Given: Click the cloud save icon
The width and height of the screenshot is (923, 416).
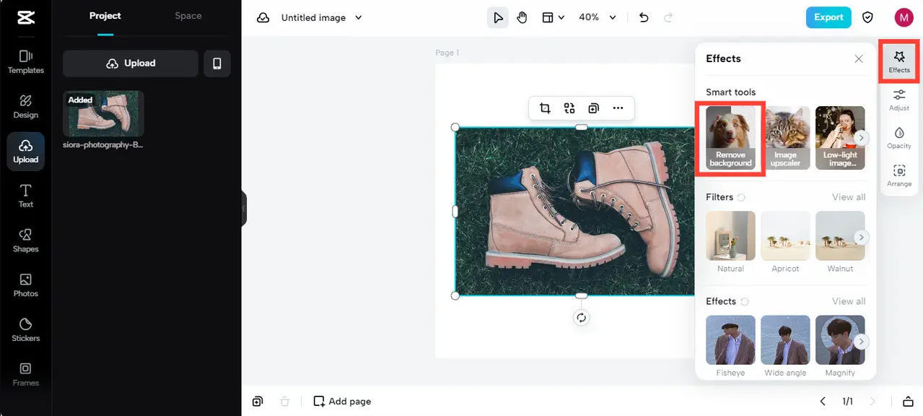Looking at the screenshot, I should pos(263,17).
